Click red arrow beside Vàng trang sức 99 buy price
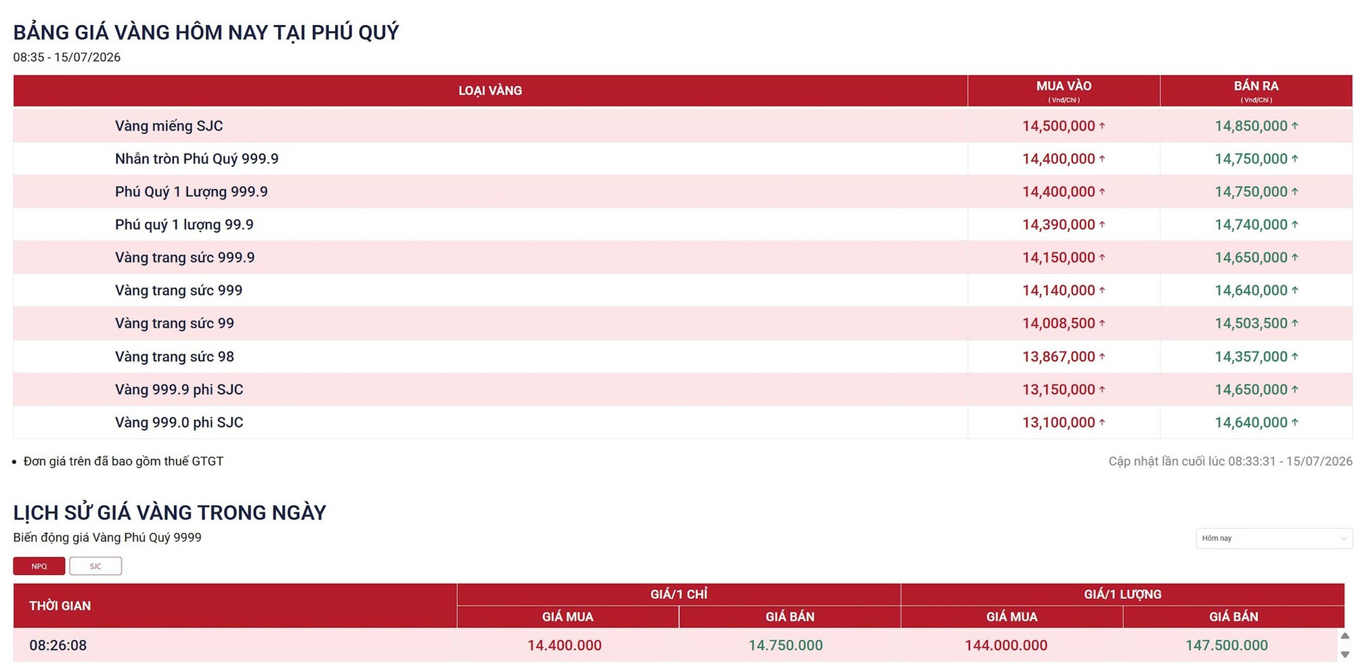The width and height of the screenshot is (1354, 669). (1102, 323)
